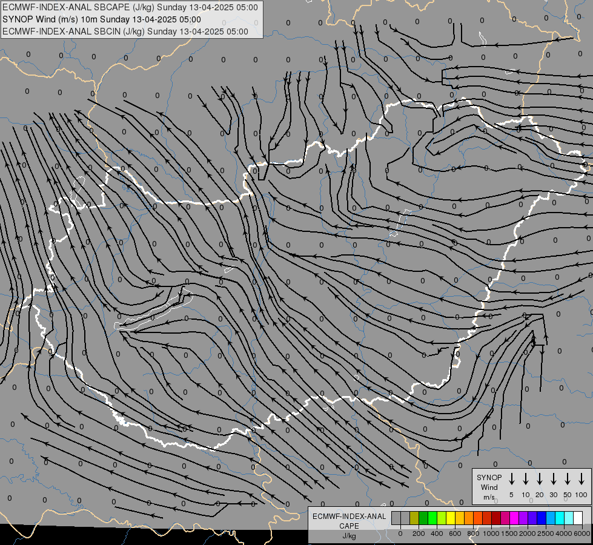
Task: Select the yellow-green CAPE legend swatch
Action: (442, 518)
